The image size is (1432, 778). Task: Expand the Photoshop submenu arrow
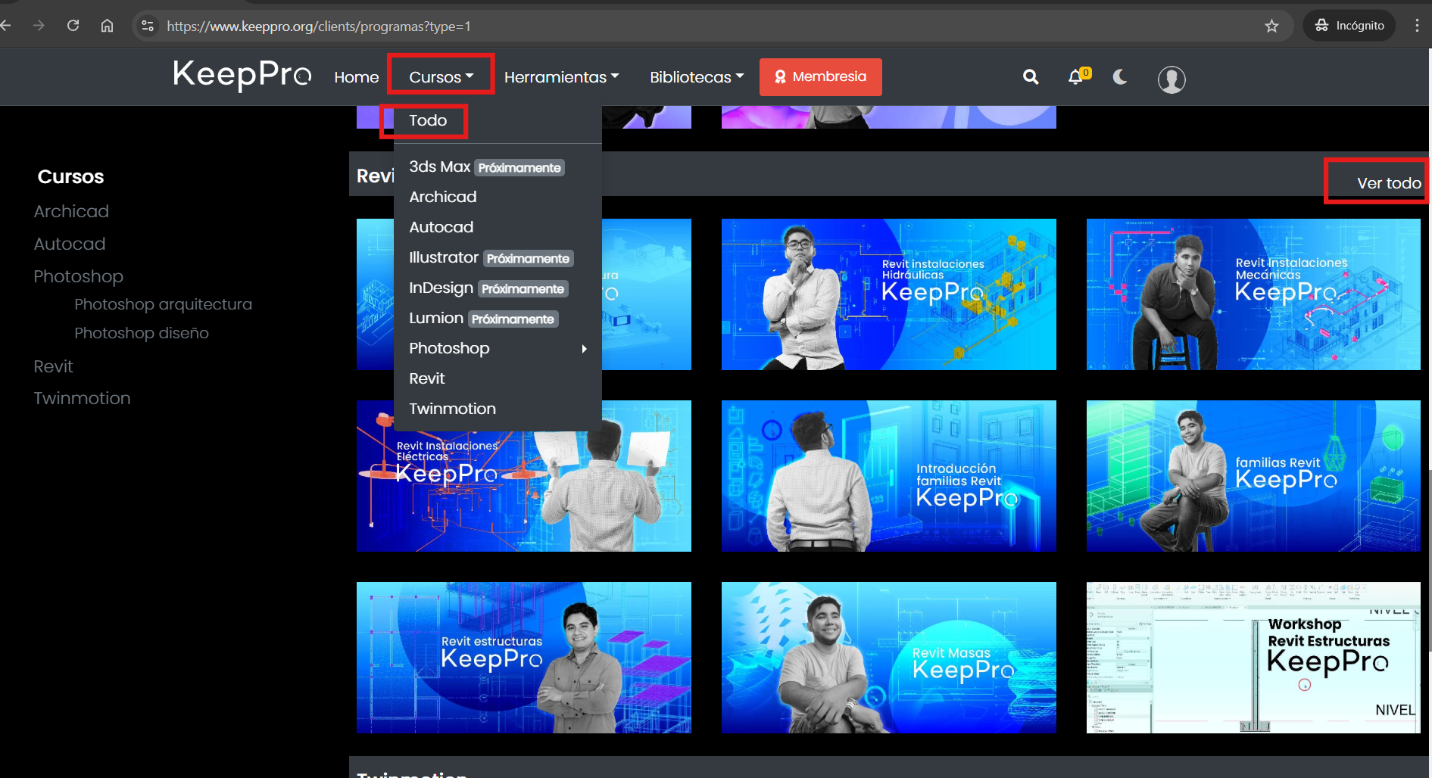pos(584,348)
